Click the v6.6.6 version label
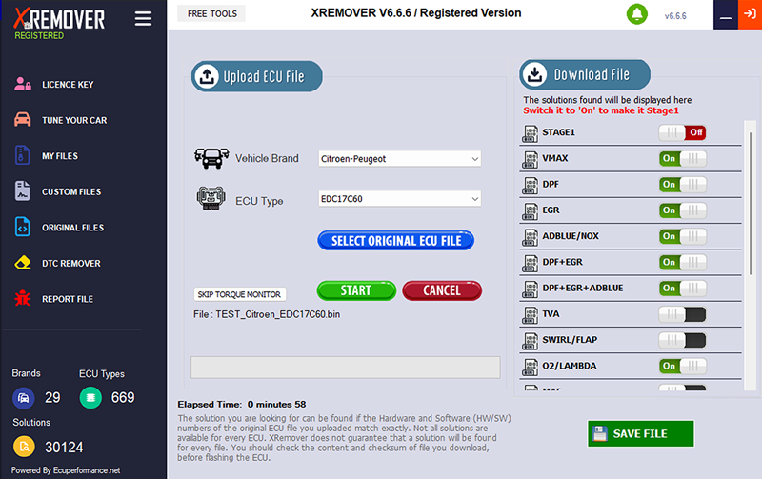762x479 pixels. click(675, 15)
